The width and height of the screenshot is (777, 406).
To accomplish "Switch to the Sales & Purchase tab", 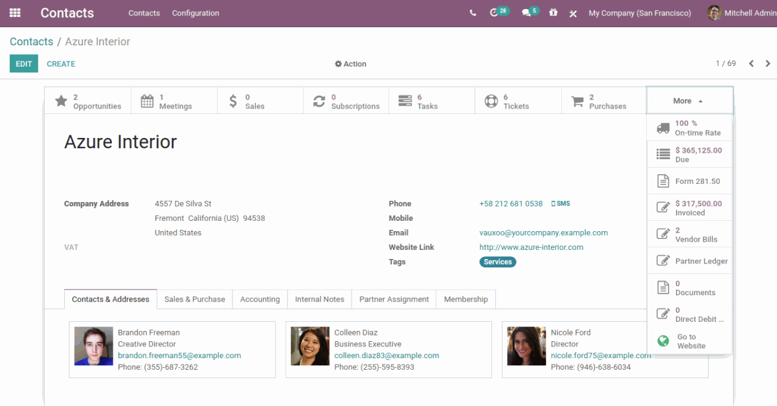I will pyautogui.click(x=194, y=299).
